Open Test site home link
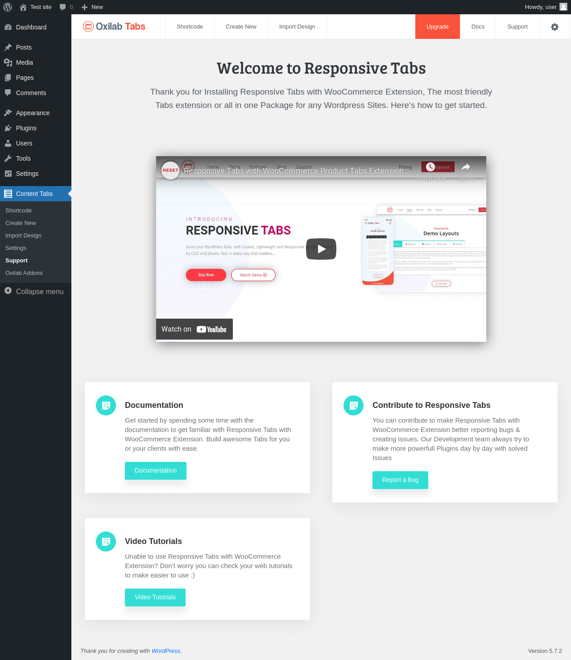Screen dimensions: 571x660 coord(36,7)
